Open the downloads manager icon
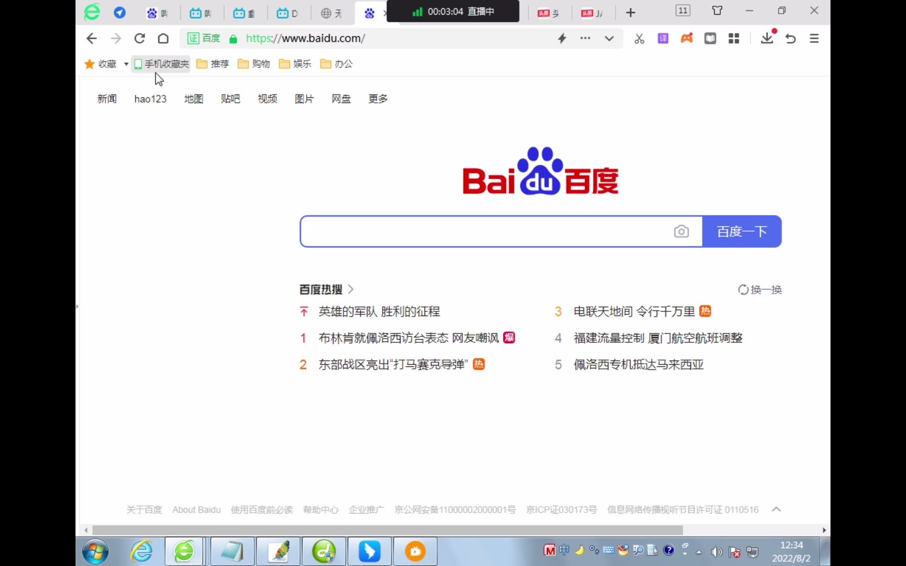906x566 pixels. [767, 38]
